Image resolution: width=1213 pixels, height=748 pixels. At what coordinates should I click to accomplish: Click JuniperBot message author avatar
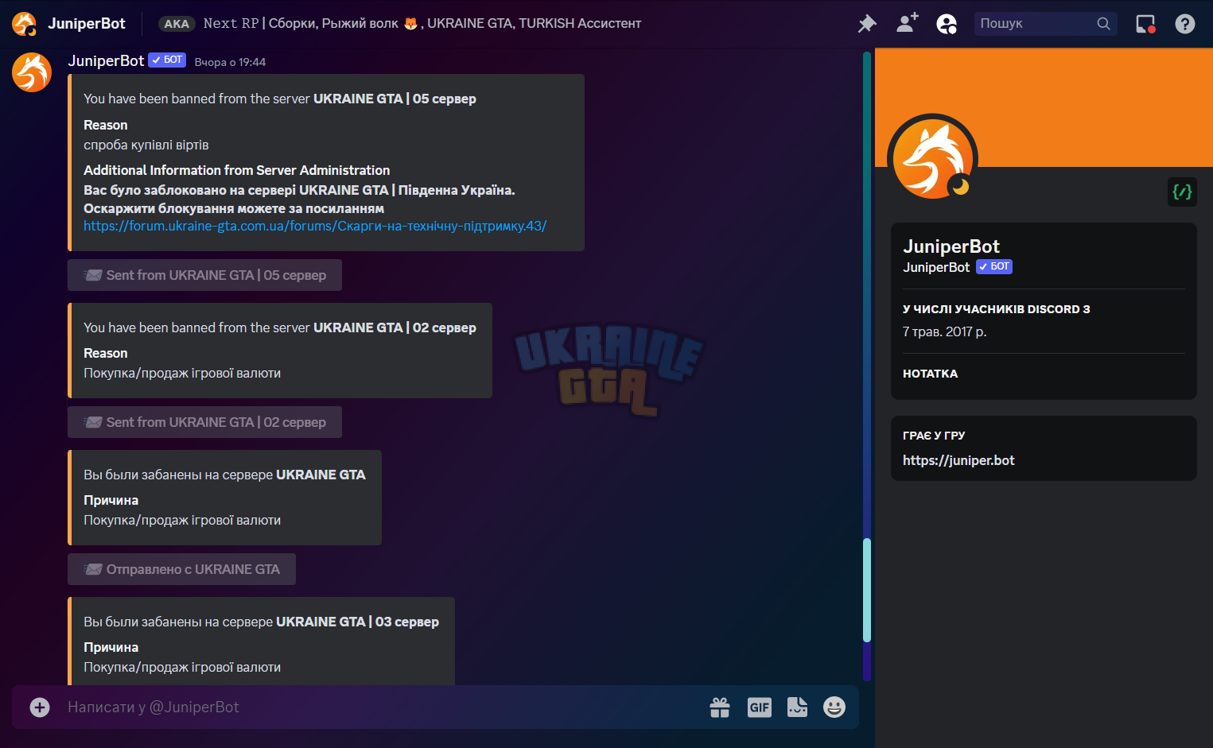pos(32,72)
